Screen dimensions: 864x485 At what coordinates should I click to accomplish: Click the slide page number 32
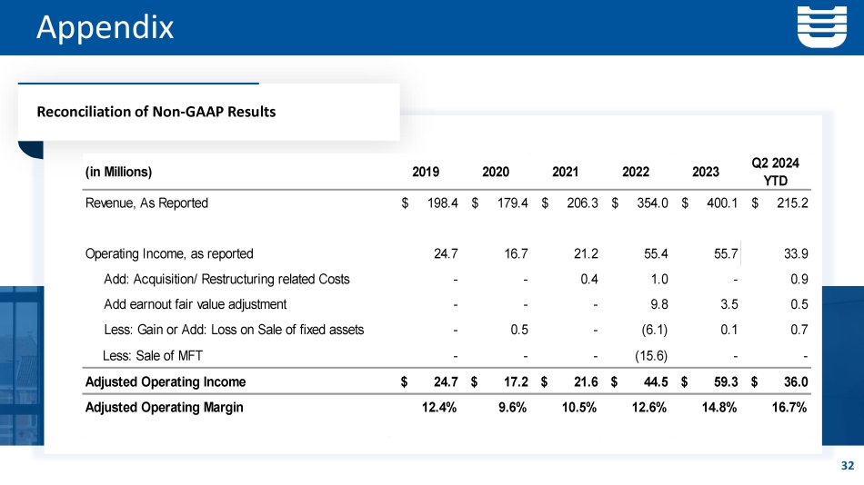[848, 466]
